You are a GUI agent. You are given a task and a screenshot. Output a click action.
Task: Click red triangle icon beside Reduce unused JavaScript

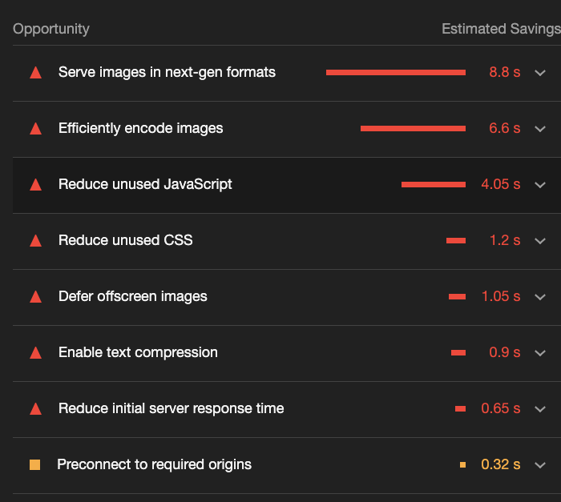click(35, 185)
